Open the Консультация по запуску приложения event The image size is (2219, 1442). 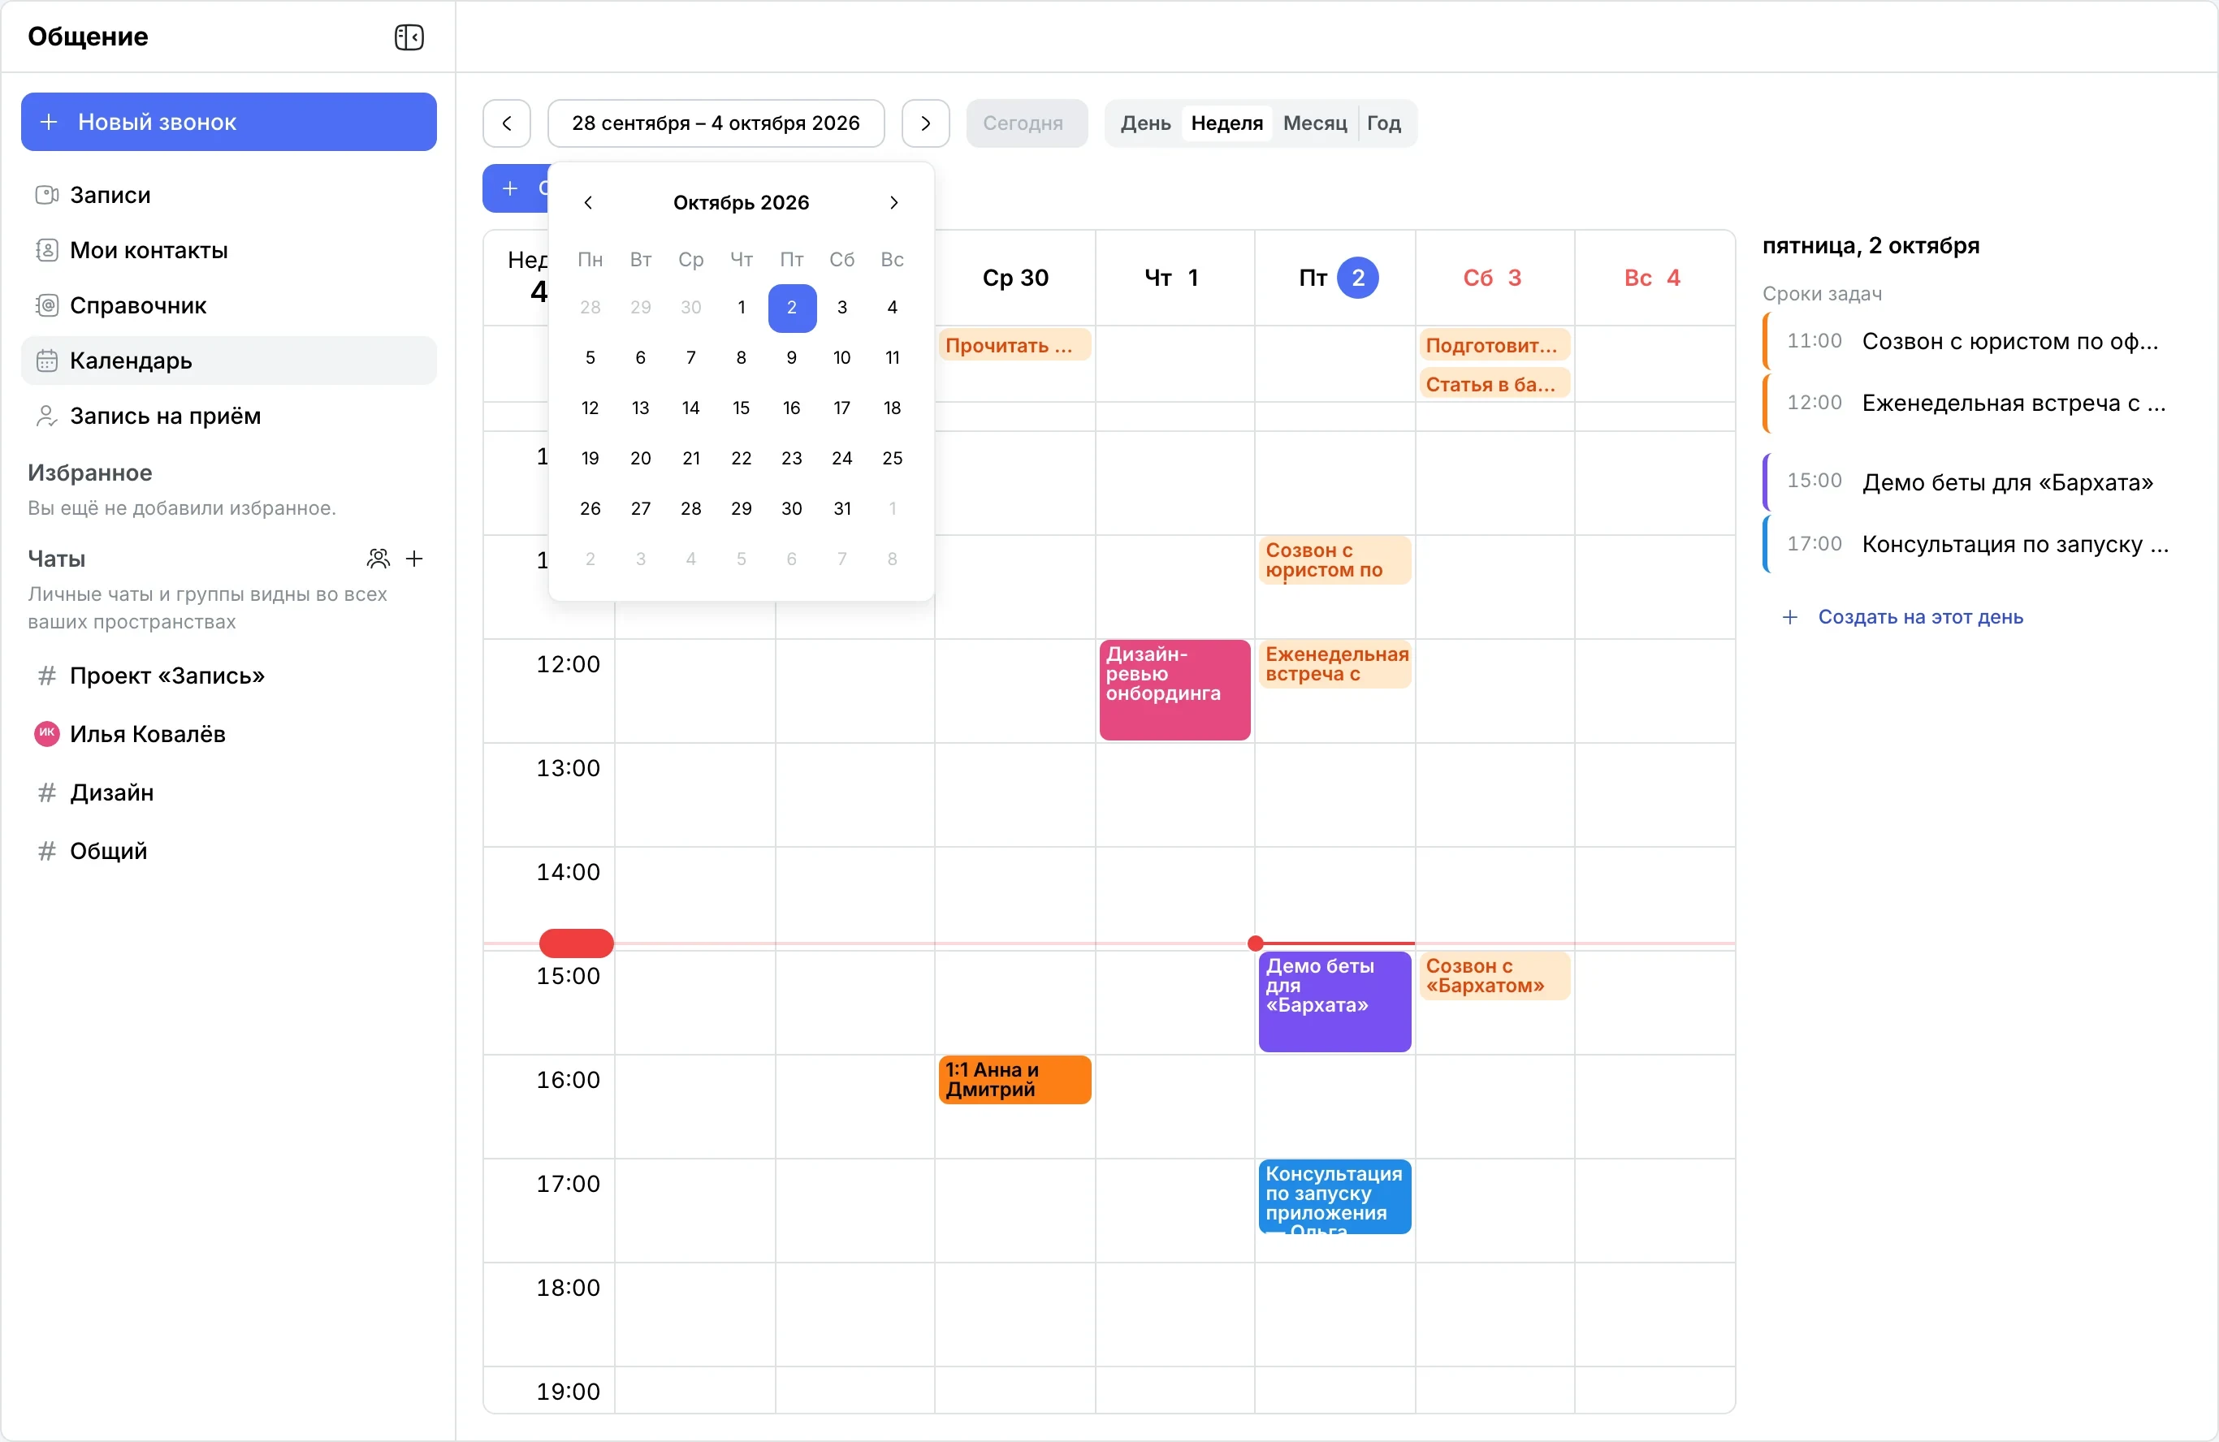coord(1334,1197)
